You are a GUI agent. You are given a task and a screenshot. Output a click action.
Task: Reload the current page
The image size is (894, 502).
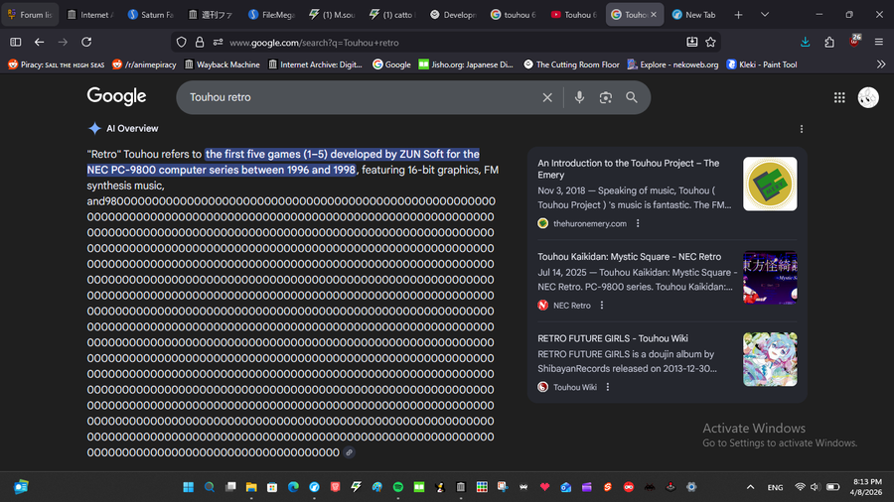coord(86,42)
